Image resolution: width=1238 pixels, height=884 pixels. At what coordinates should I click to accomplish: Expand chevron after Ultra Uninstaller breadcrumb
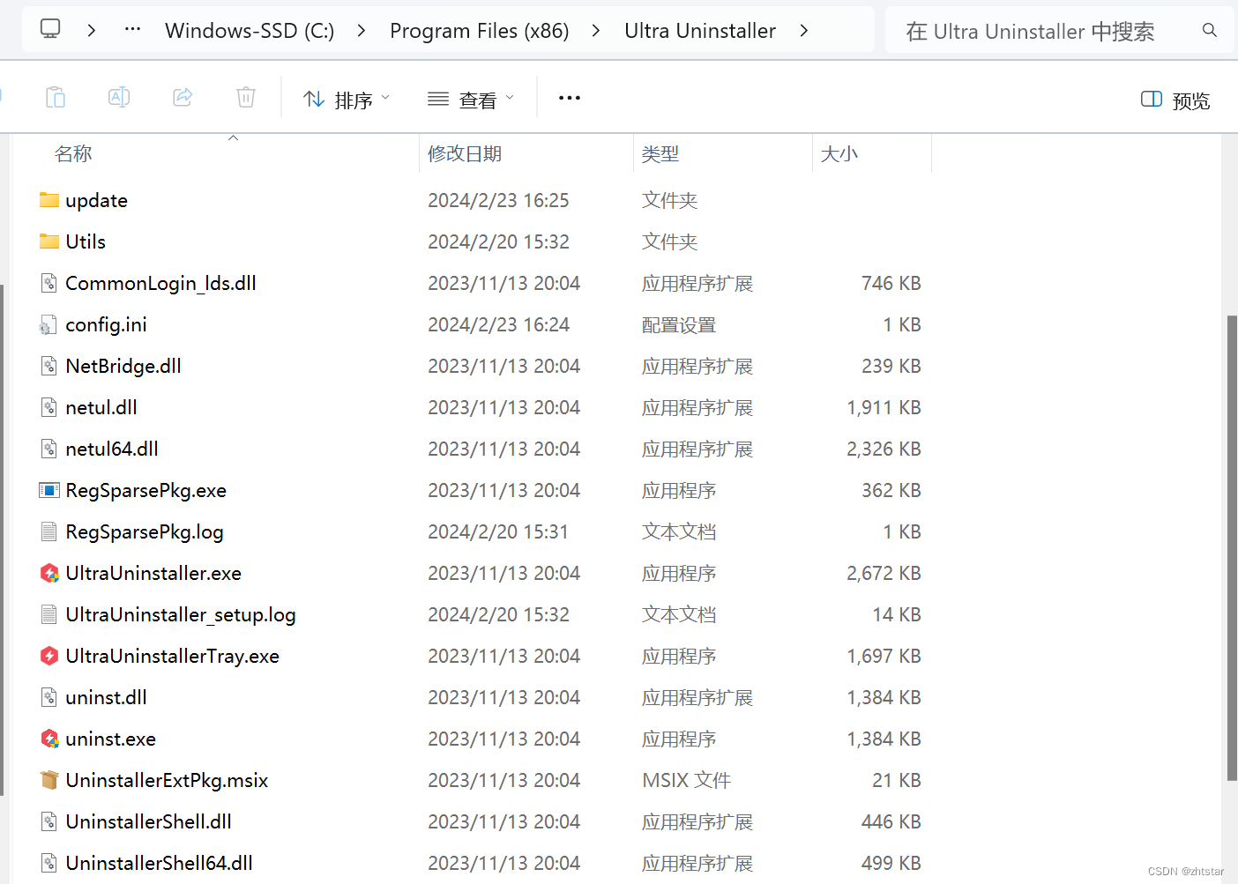point(803,30)
